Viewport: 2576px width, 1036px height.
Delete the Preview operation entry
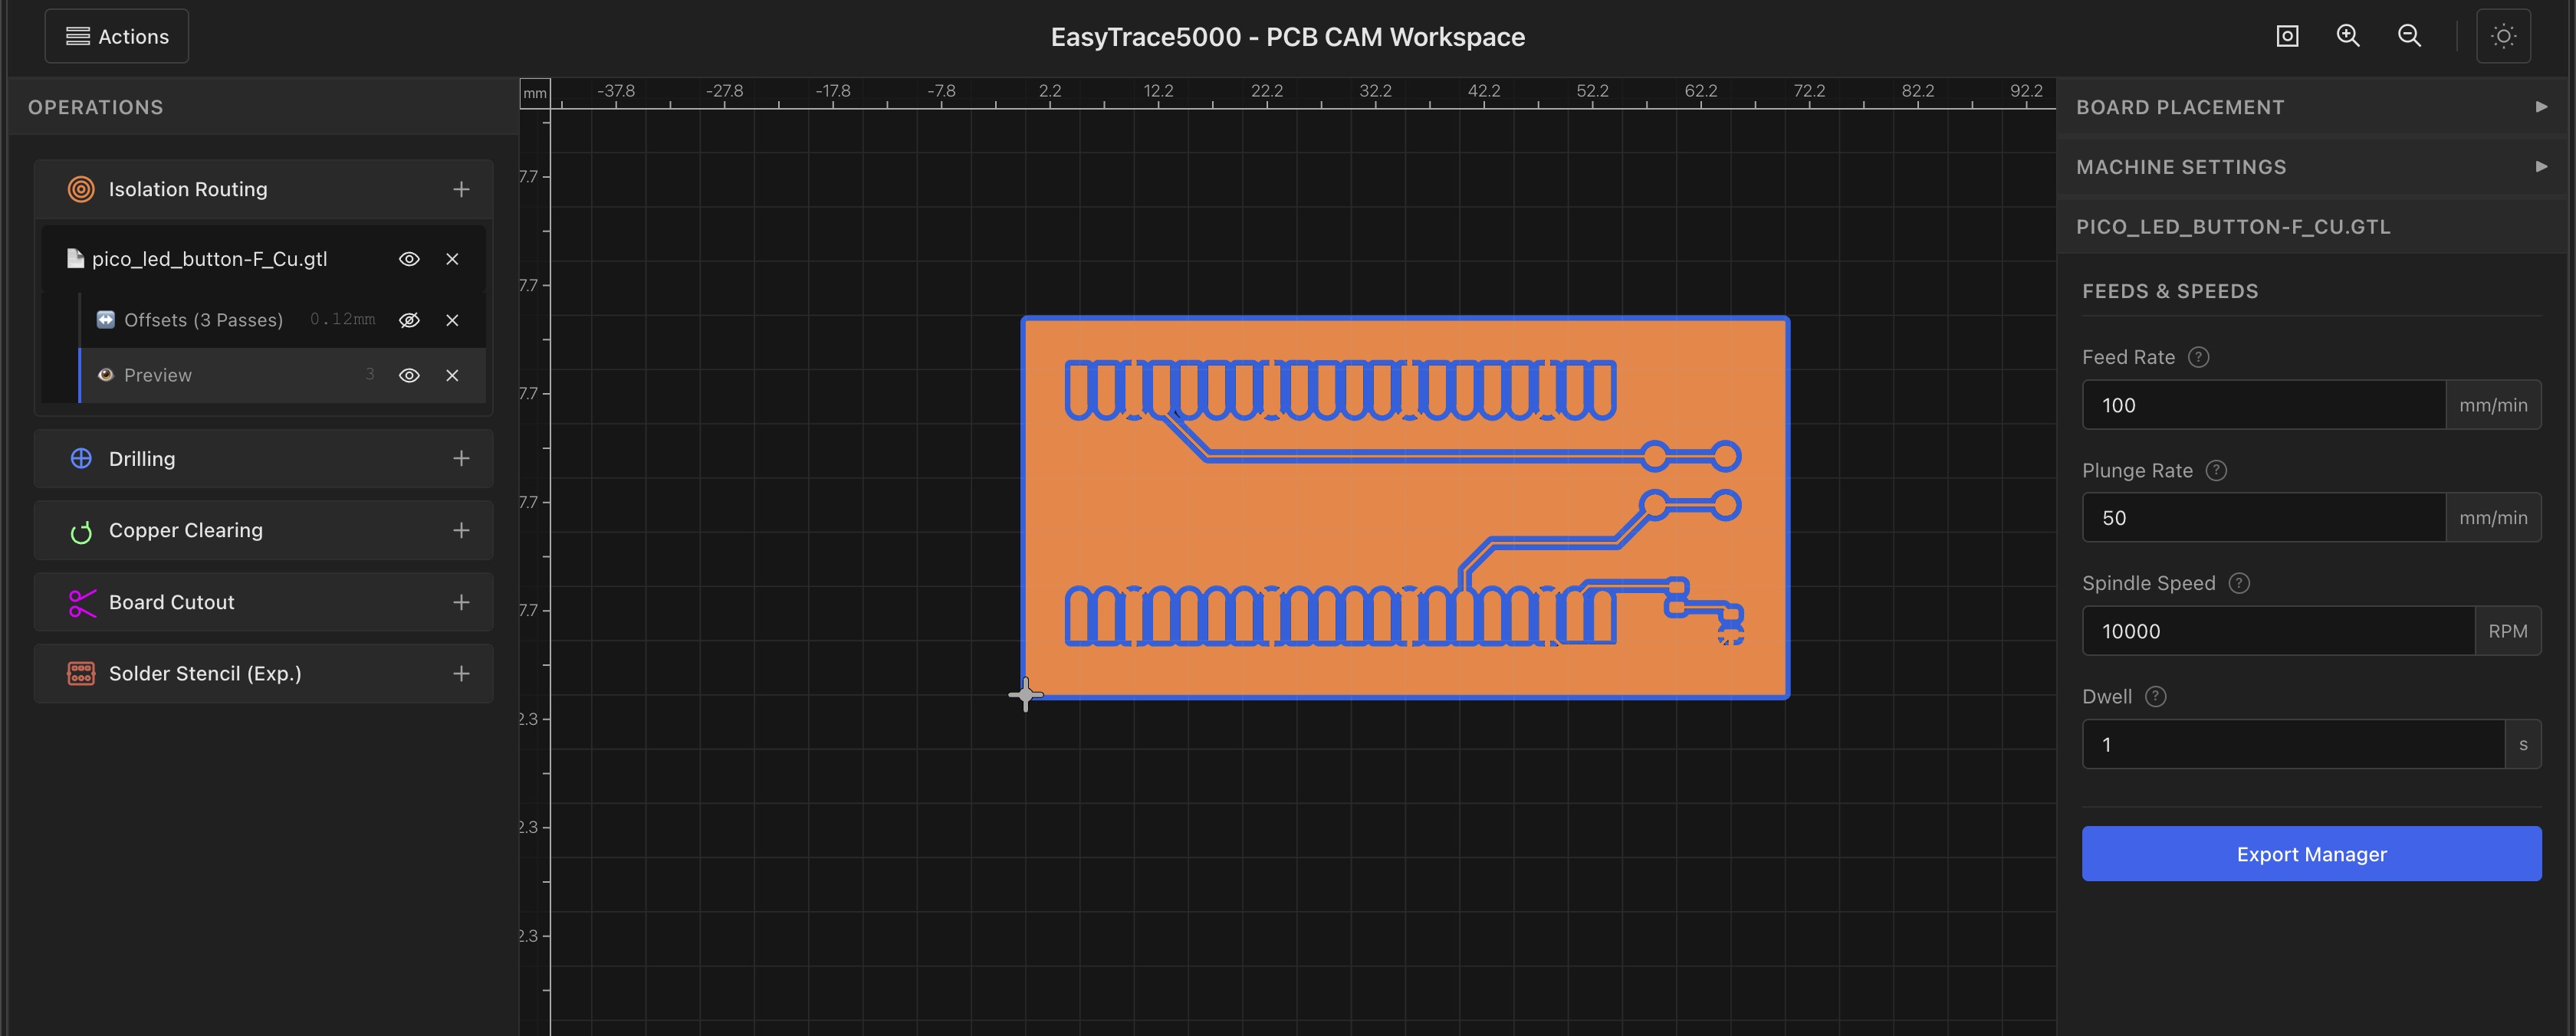(452, 375)
